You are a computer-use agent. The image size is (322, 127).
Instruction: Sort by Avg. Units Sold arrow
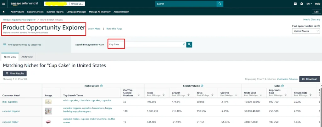pos(286,94)
